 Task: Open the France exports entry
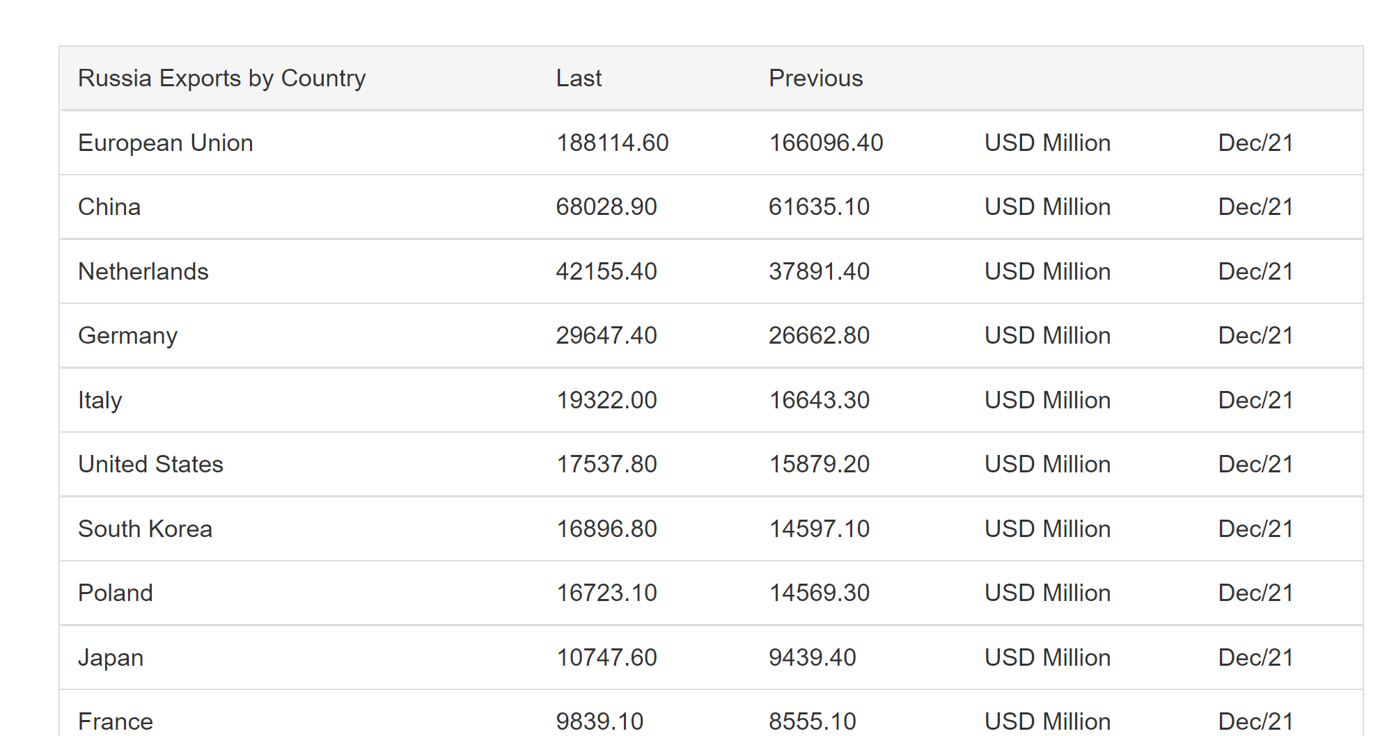pos(115,721)
